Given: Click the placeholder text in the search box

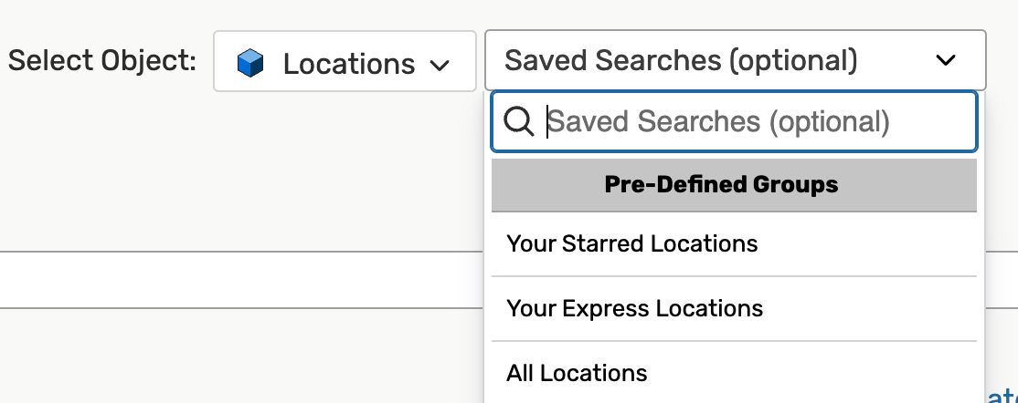Looking at the screenshot, I should click(718, 121).
